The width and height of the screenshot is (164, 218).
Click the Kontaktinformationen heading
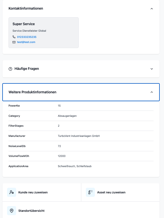26,8
